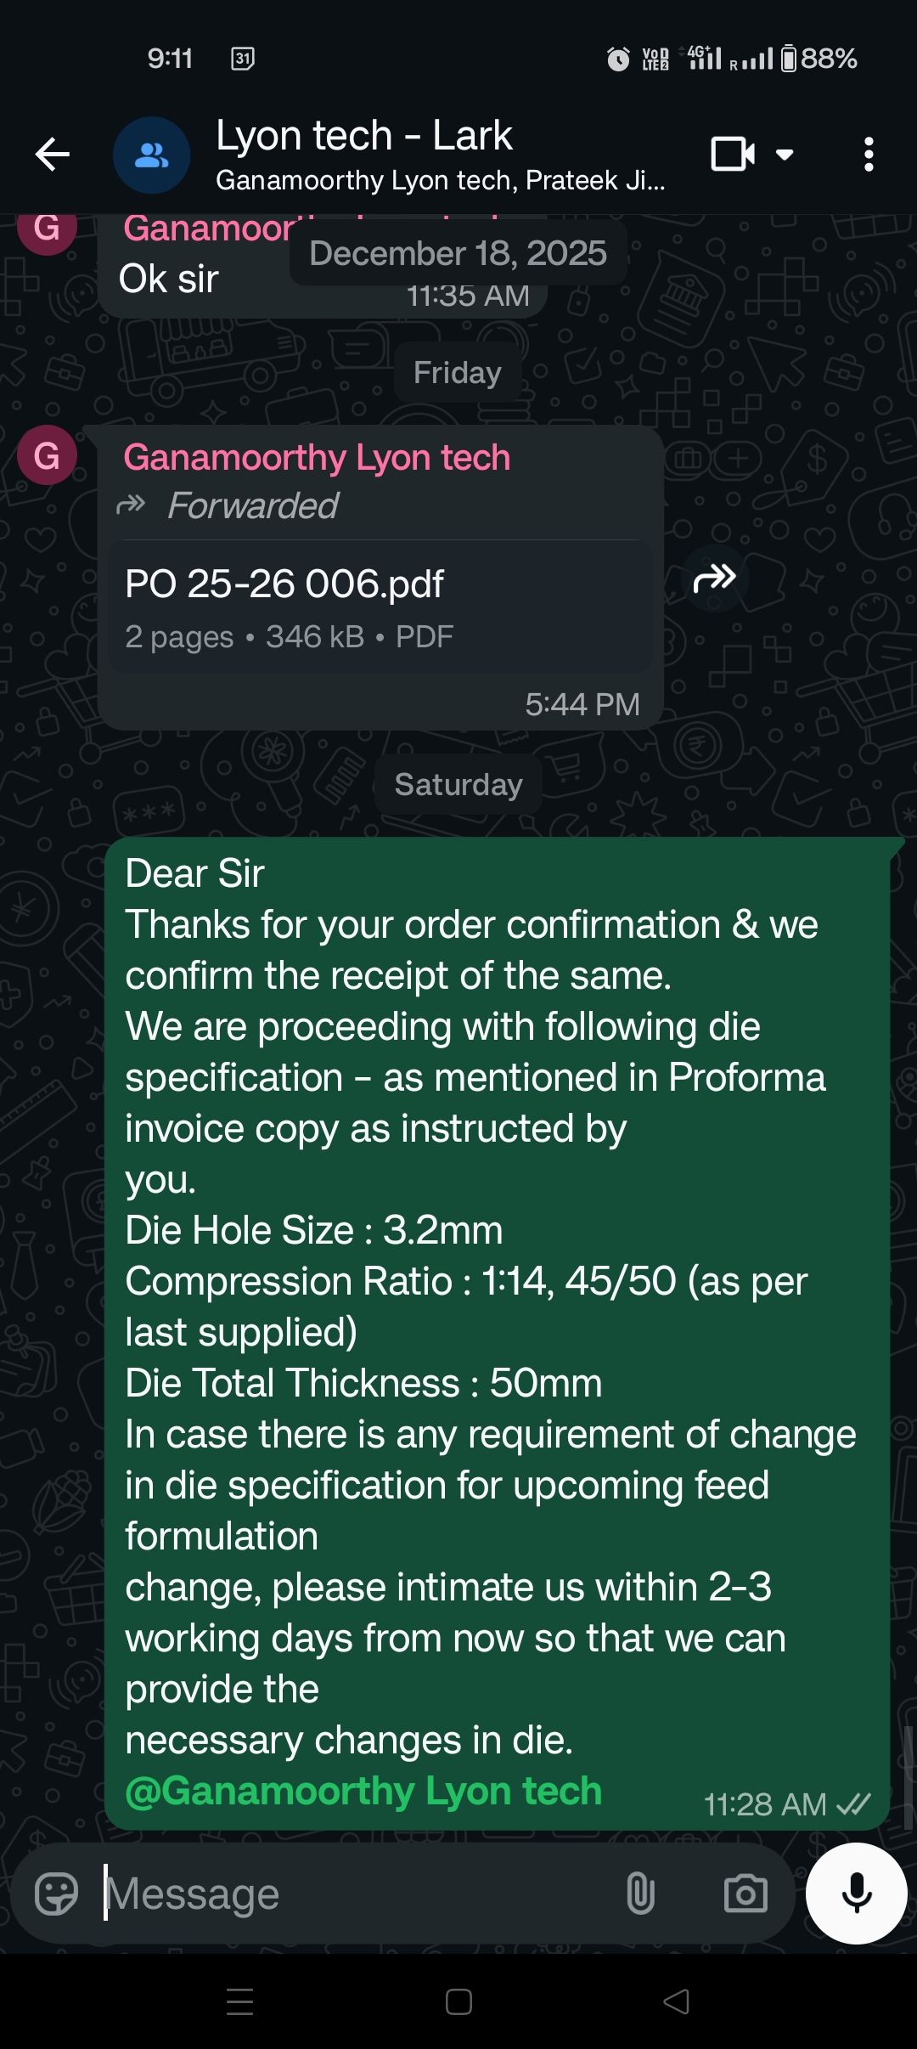The height and width of the screenshot is (2049, 917).
Task: Start a video call in the group
Action: point(732,155)
